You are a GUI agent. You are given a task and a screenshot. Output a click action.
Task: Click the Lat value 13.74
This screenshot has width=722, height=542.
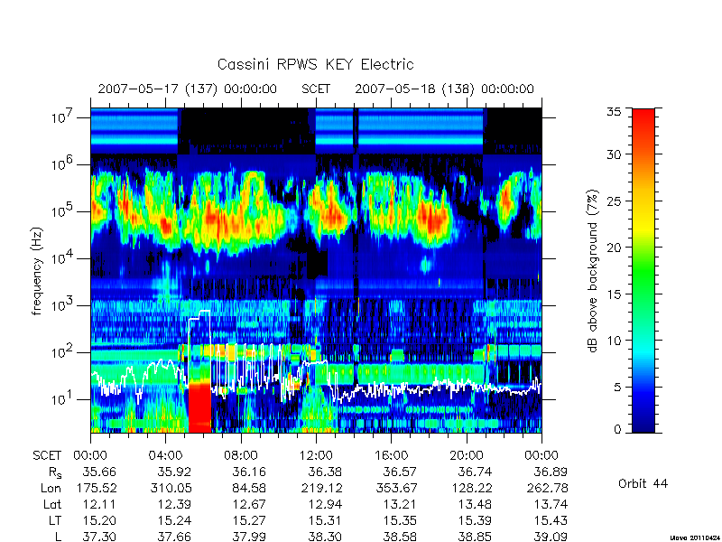click(x=551, y=505)
